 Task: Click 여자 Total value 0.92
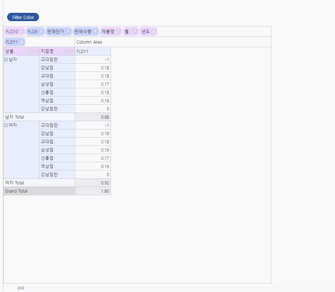[x=93, y=183]
